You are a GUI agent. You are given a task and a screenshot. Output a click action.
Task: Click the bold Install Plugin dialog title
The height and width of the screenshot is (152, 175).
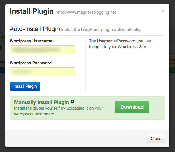click(x=32, y=11)
